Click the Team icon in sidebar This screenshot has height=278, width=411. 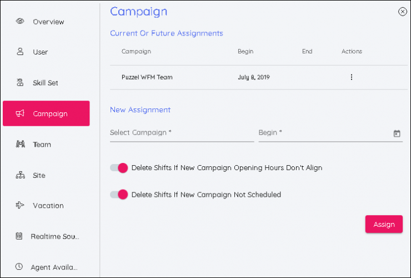(20, 145)
